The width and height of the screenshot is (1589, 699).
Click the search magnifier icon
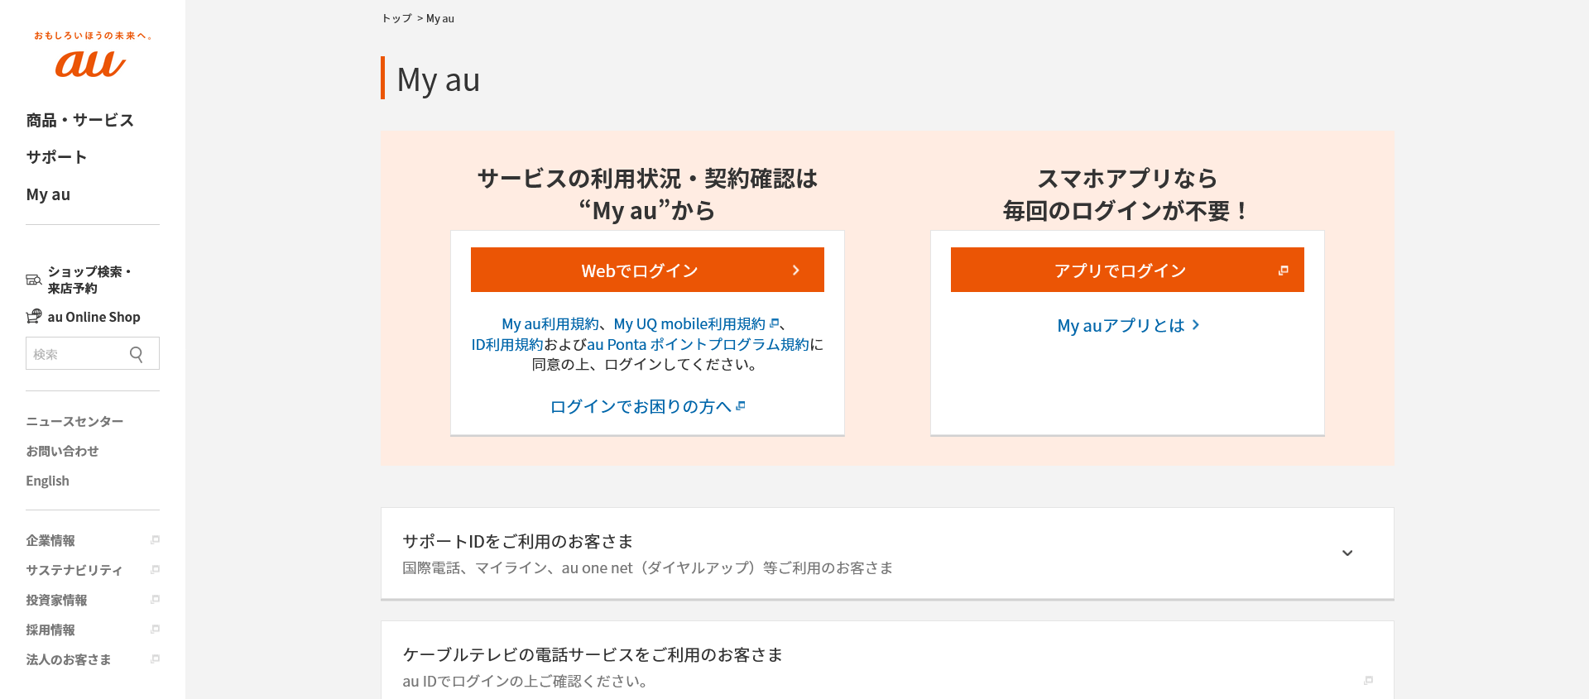137,354
